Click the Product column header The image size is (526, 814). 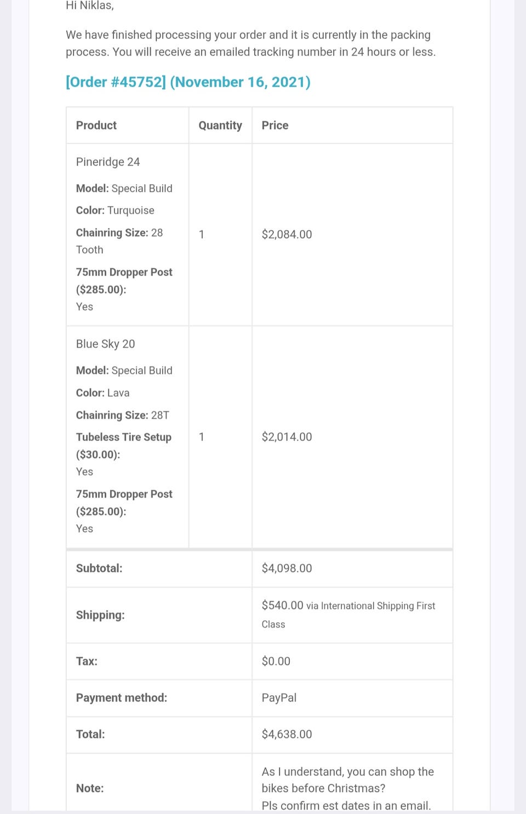(96, 125)
